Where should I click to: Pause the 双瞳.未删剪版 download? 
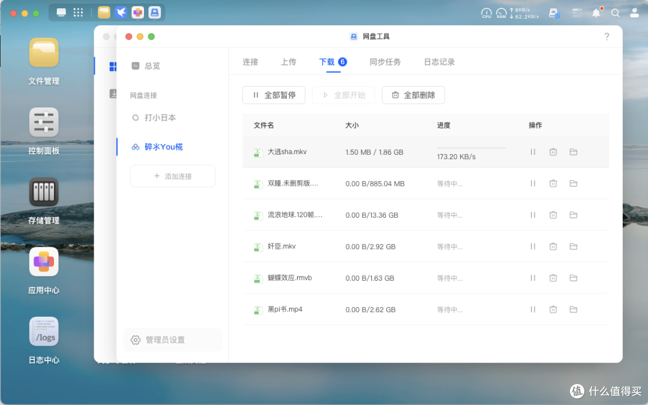[533, 184]
